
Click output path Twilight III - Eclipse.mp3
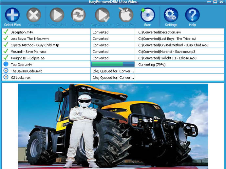click(x=167, y=58)
